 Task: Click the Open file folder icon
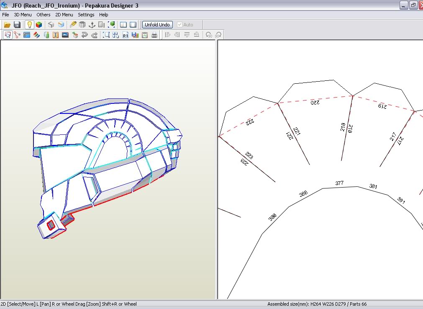(x=7, y=25)
